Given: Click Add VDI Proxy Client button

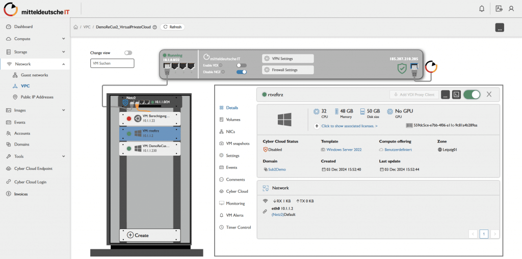Looking at the screenshot, I should click(x=414, y=95).
